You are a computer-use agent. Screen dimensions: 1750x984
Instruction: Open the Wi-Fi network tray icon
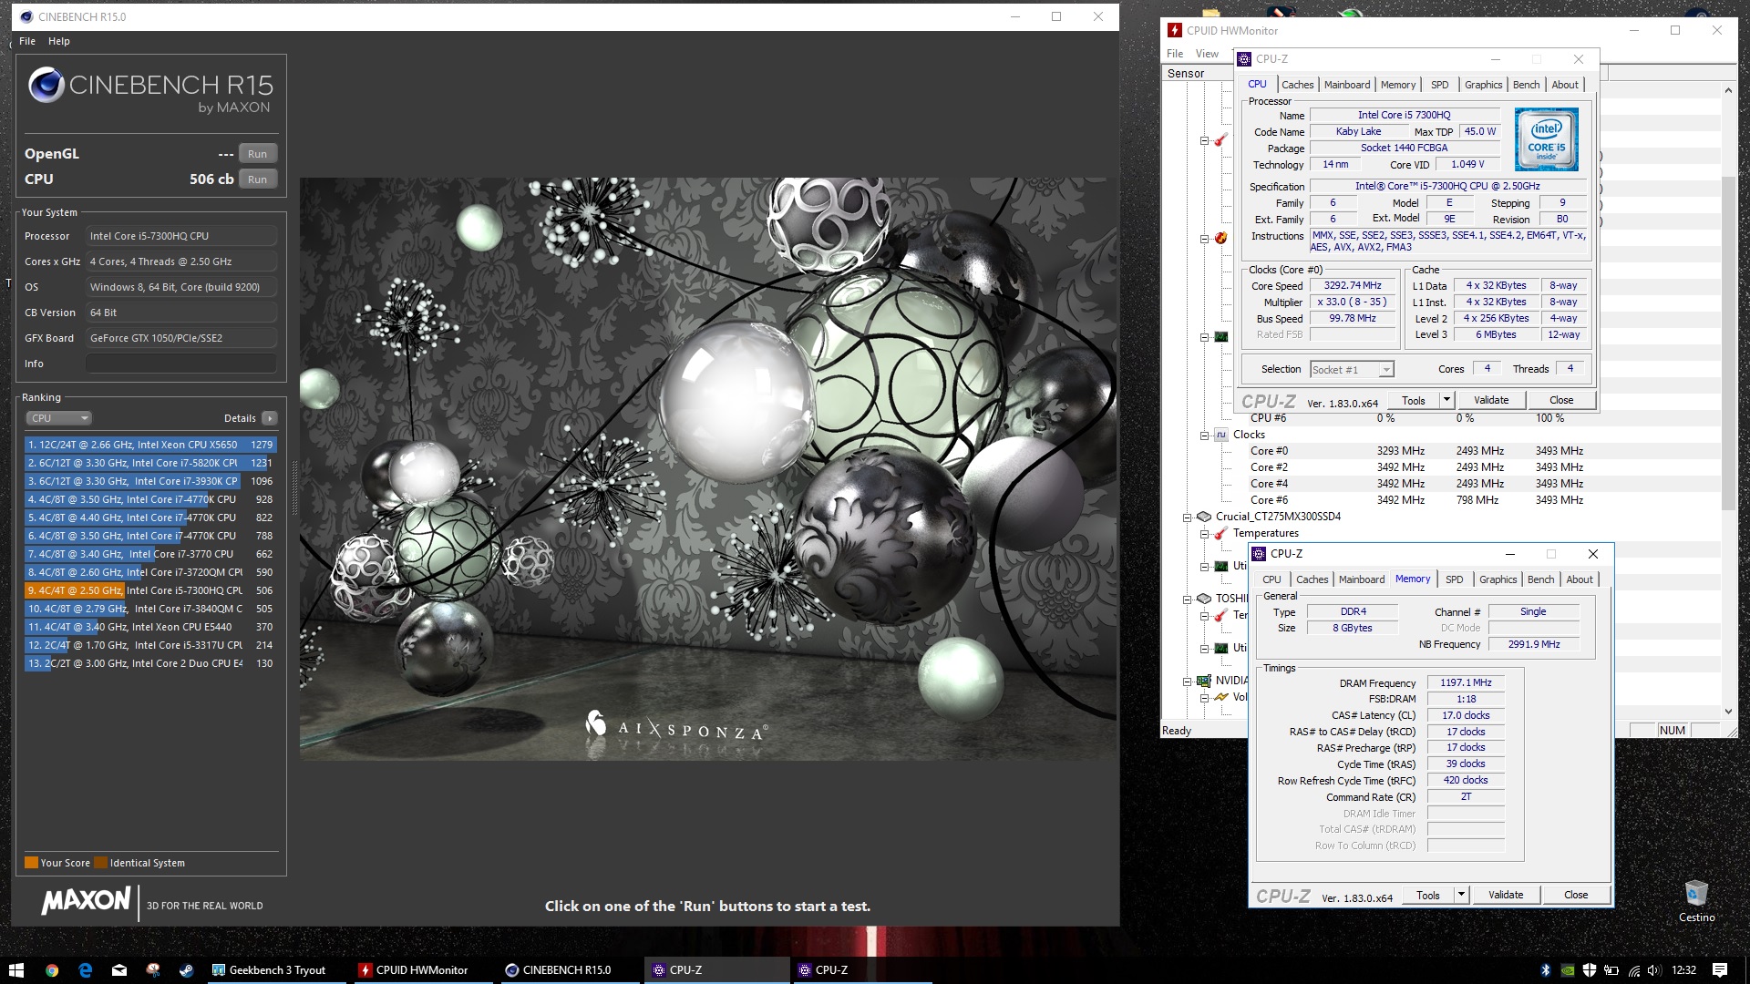[x=1634, y=970]
